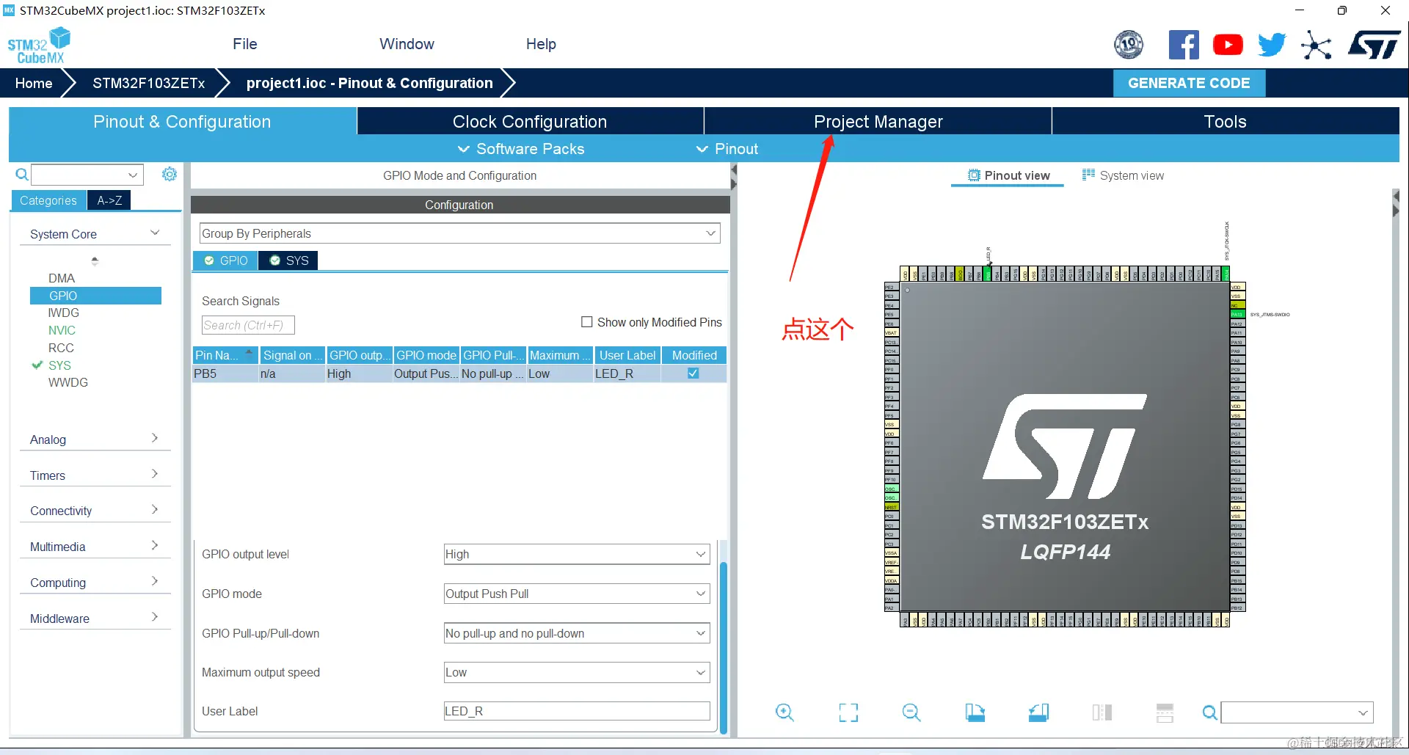Click the User Label LED_R input field

[577, 711]
